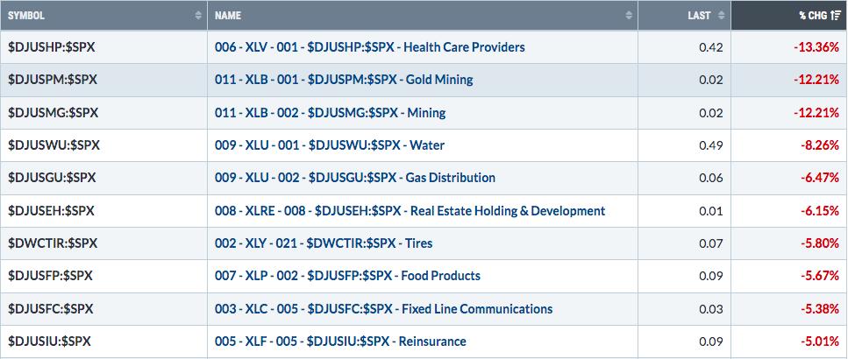This screenshot has width=848, height=359.
Task: Open the Reinsurance link
Action: (341, 341)
